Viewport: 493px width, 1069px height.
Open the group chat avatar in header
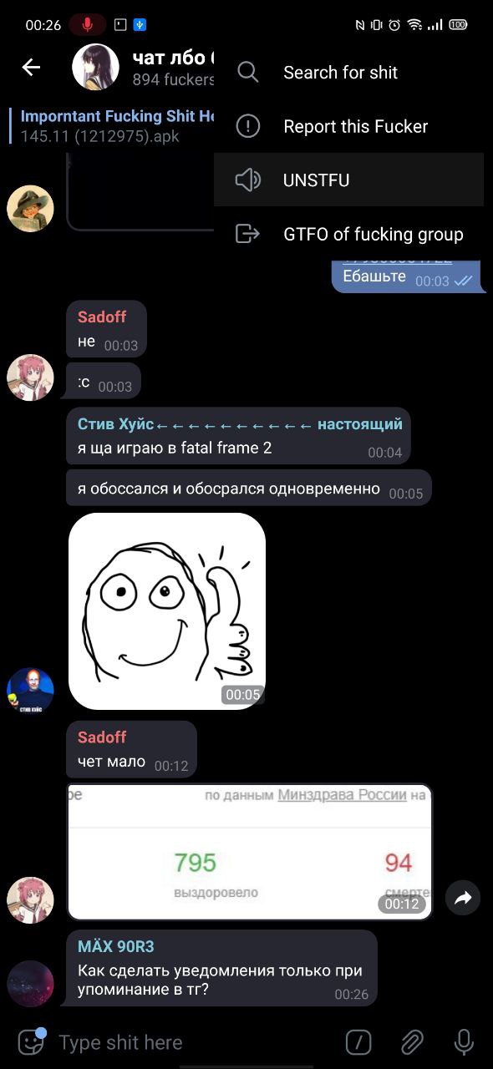pyautogui.click(x=96, y=68)
